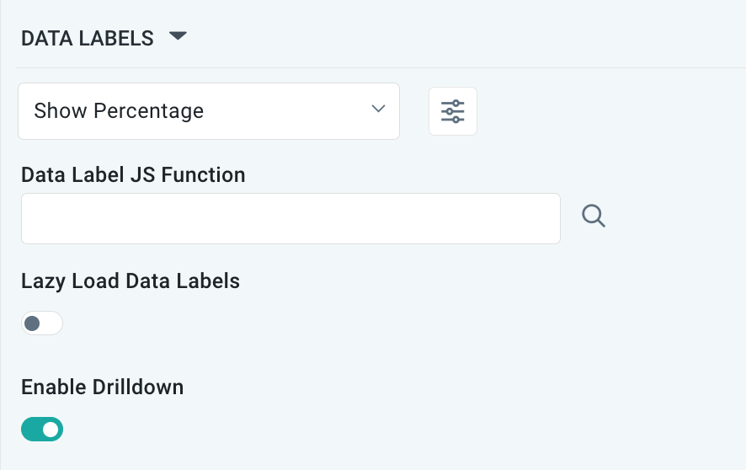
Task: Enable Lazy Load Data Labels switch
Action: (42, 323)
